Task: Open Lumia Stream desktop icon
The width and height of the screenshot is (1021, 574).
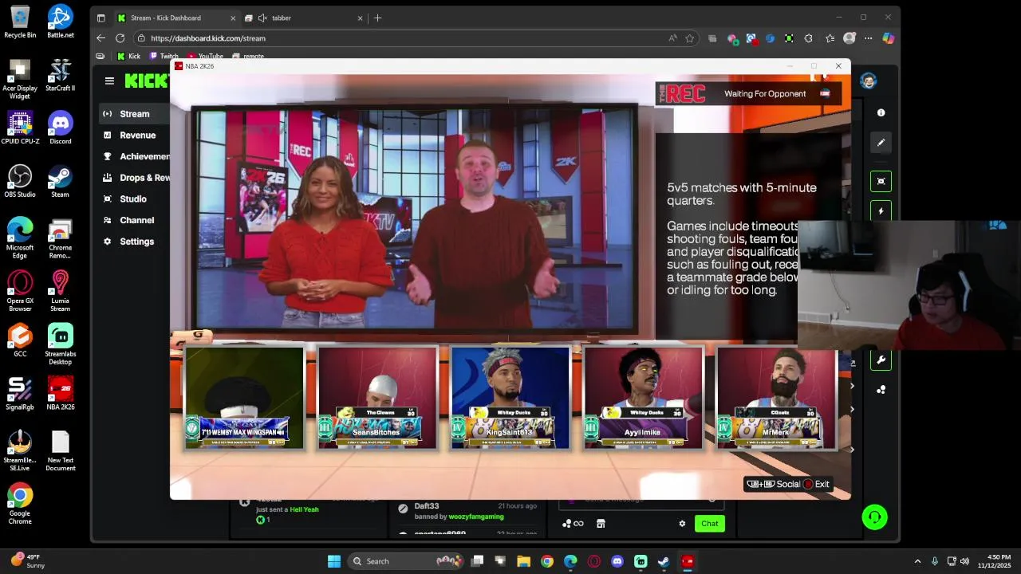Action: click(x=60, y=291)
